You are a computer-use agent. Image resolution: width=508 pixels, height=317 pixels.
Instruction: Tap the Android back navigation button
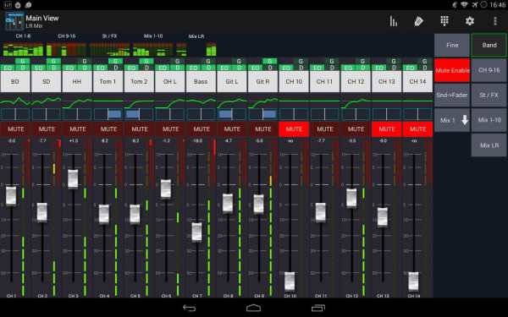coord(189,308)
